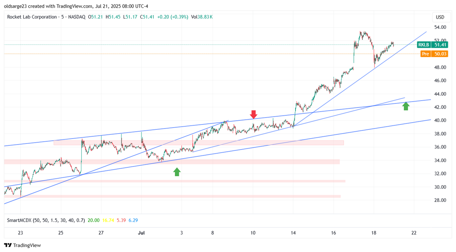Viewport: 456px width, 252px height.
Task: Click the 3 date label on time axis
Action: pyautogui.click(x=181, y=233)
